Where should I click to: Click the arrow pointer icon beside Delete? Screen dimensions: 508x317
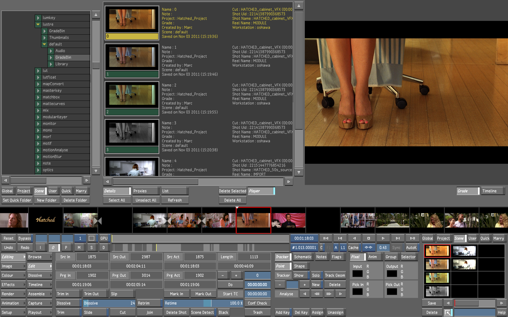pyautogui.click(x=447, y=313)
